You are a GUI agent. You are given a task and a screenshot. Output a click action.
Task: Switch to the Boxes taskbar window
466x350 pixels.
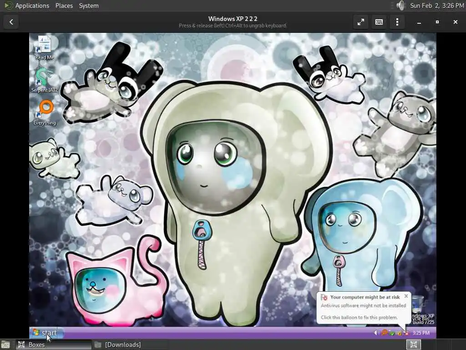click(x=54, y=345)
